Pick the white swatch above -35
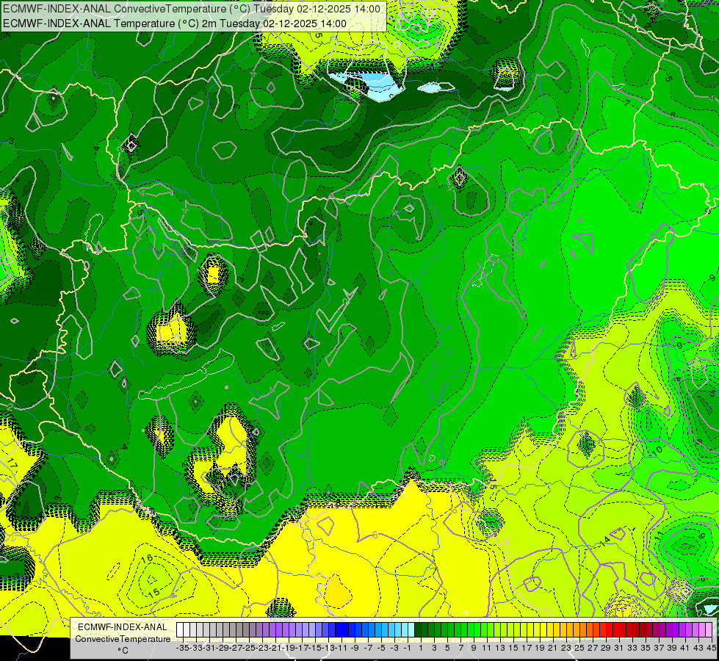The width and height of the screenshot is (719, 661). point(180,630)
